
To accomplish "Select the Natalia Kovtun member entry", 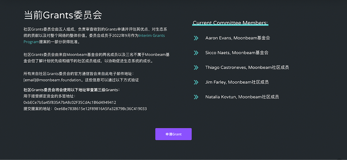I will 242,97.
